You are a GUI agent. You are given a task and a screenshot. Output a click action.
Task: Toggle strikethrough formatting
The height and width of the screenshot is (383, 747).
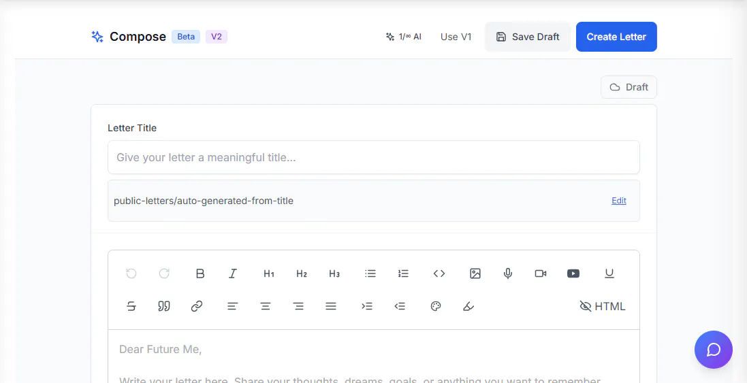(x=131, y=306)
